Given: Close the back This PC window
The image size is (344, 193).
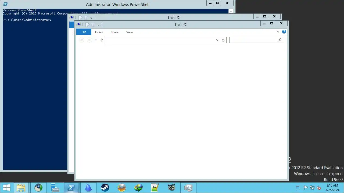Looking at the screenshot, I should 274,17.
